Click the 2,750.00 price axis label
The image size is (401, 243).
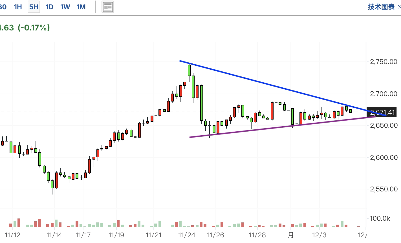tap(384, 62)
